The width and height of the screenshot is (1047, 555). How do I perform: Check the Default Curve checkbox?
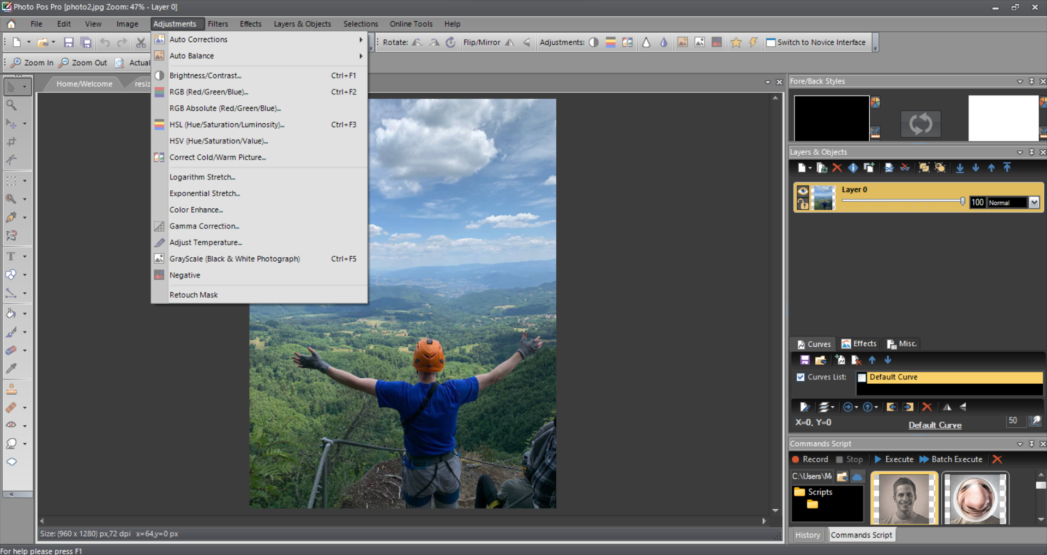862,378
